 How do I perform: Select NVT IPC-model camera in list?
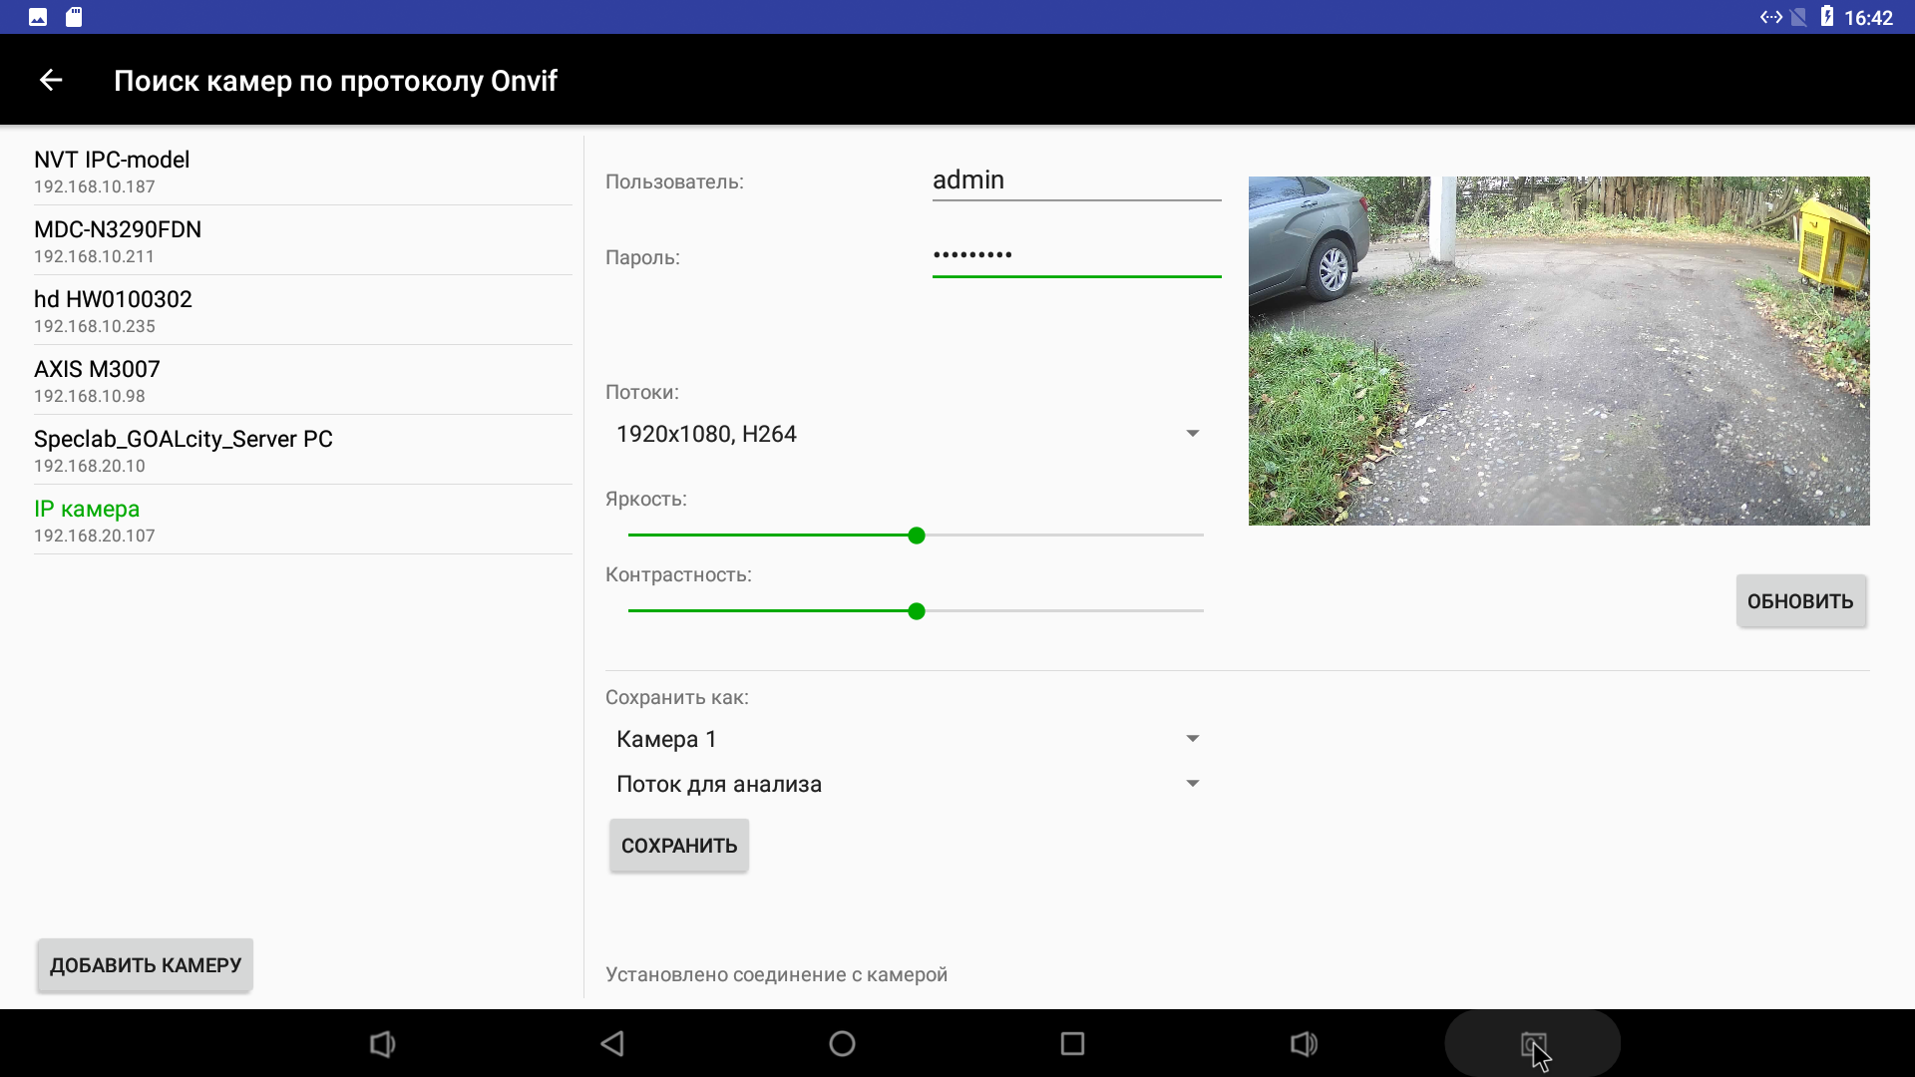click(x=303, y=171)
